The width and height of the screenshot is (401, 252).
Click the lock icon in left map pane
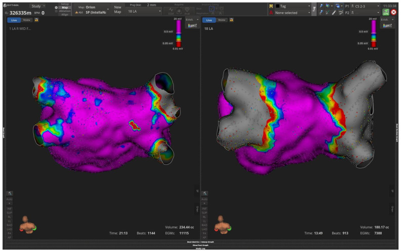click(36, 20)
